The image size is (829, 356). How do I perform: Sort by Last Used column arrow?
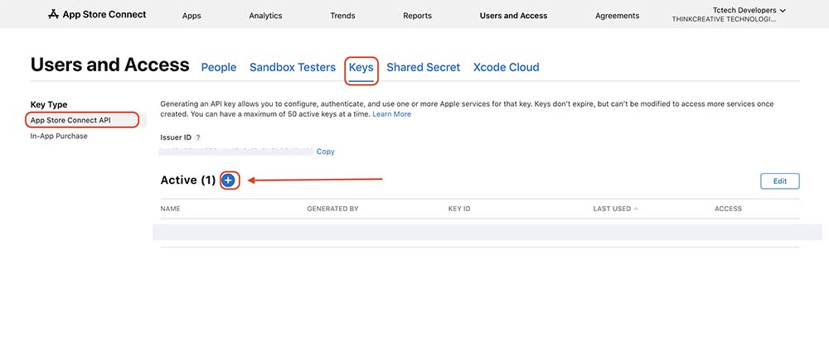636,209
